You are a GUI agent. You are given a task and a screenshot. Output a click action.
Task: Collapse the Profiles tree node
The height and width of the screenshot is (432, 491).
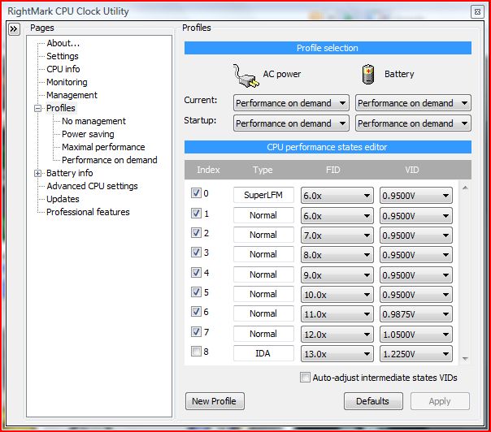pyautogui.click(x=38, y=109)
